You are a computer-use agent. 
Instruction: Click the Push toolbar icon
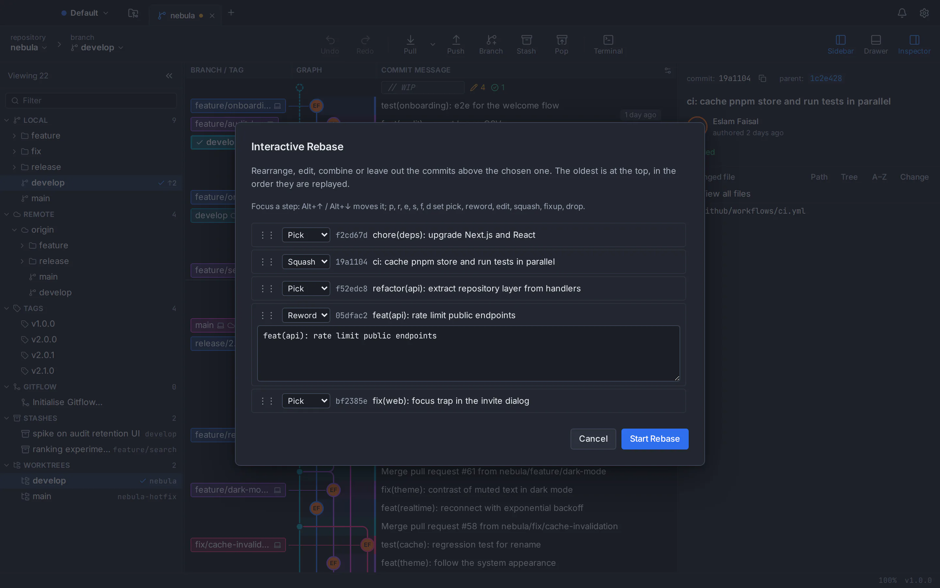[x=456, y=45]
